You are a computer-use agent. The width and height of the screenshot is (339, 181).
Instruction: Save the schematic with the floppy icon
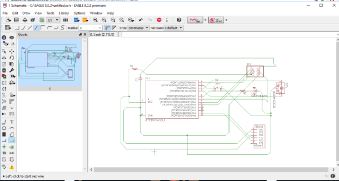tap(16, 20)
